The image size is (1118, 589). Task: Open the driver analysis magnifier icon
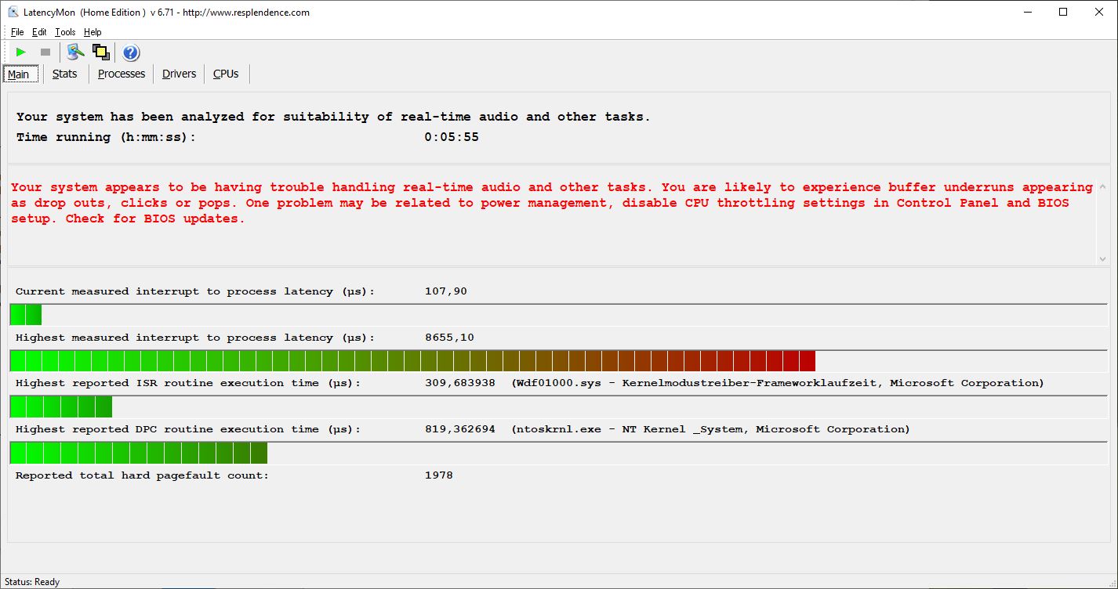point(75,52)
